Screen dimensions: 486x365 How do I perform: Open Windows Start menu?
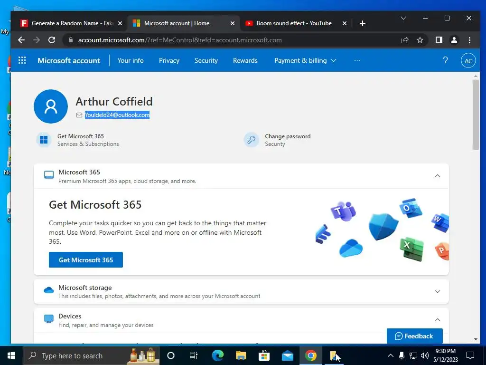coord(11,355)
